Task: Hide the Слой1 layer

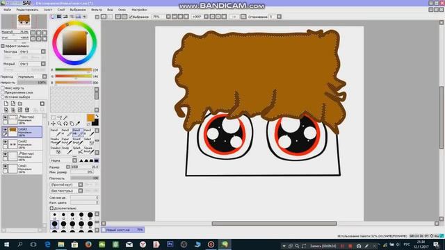Action: coord(5,167)
